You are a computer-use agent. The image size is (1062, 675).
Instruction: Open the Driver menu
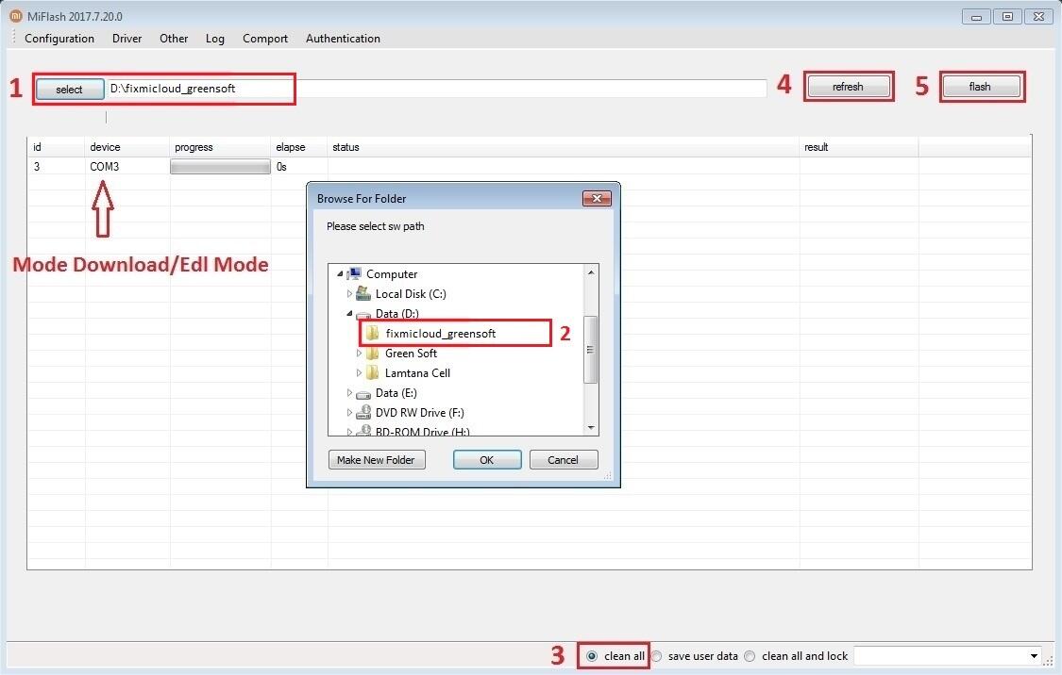(x=126, y=39)
